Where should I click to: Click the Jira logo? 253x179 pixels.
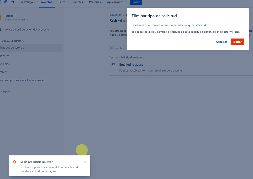pyautogui.click(x=9, y=2)
